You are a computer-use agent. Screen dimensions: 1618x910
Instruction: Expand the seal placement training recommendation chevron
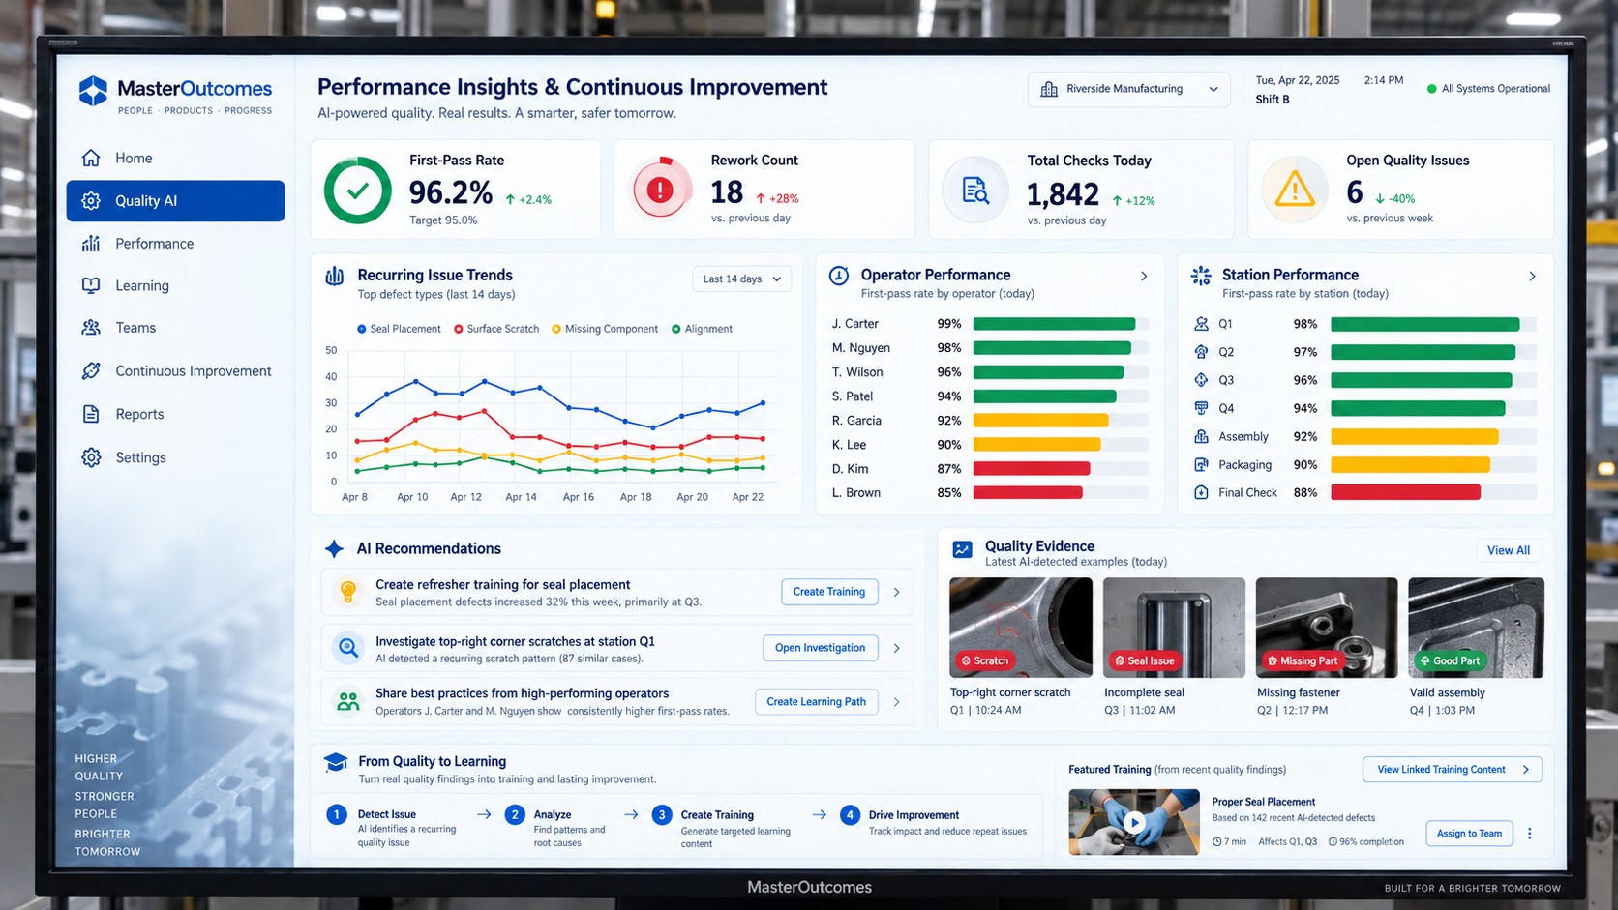tap(897, 592)
